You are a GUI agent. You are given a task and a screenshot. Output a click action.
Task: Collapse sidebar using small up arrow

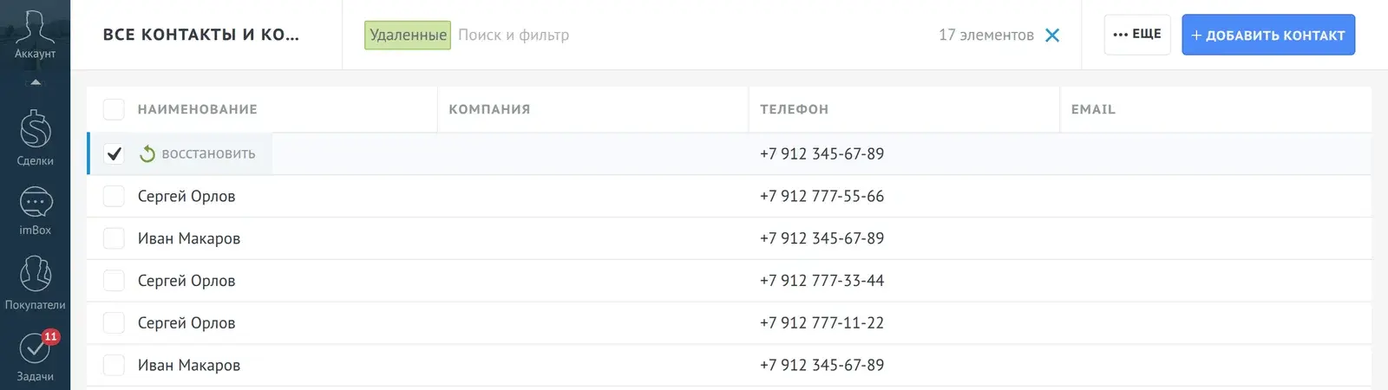pyautogui.click(x=36, y=82)
